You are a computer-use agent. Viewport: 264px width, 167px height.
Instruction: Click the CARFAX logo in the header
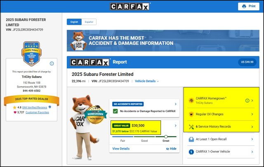pyautogui.click(x=130, y=7)
